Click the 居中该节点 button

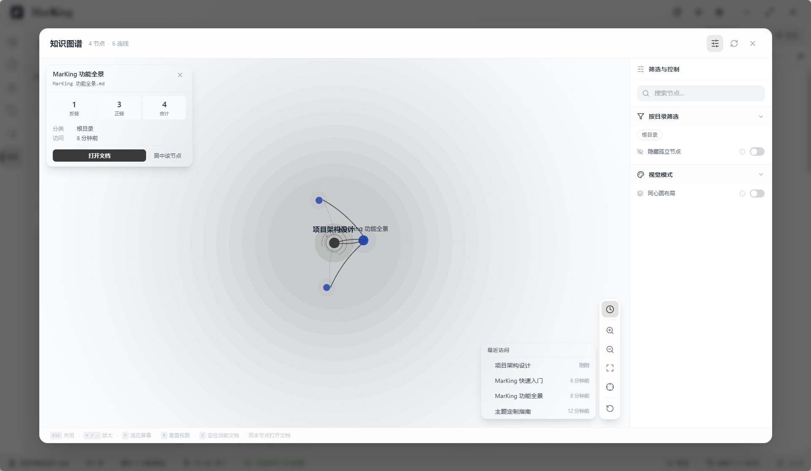[x=167, y=156]
